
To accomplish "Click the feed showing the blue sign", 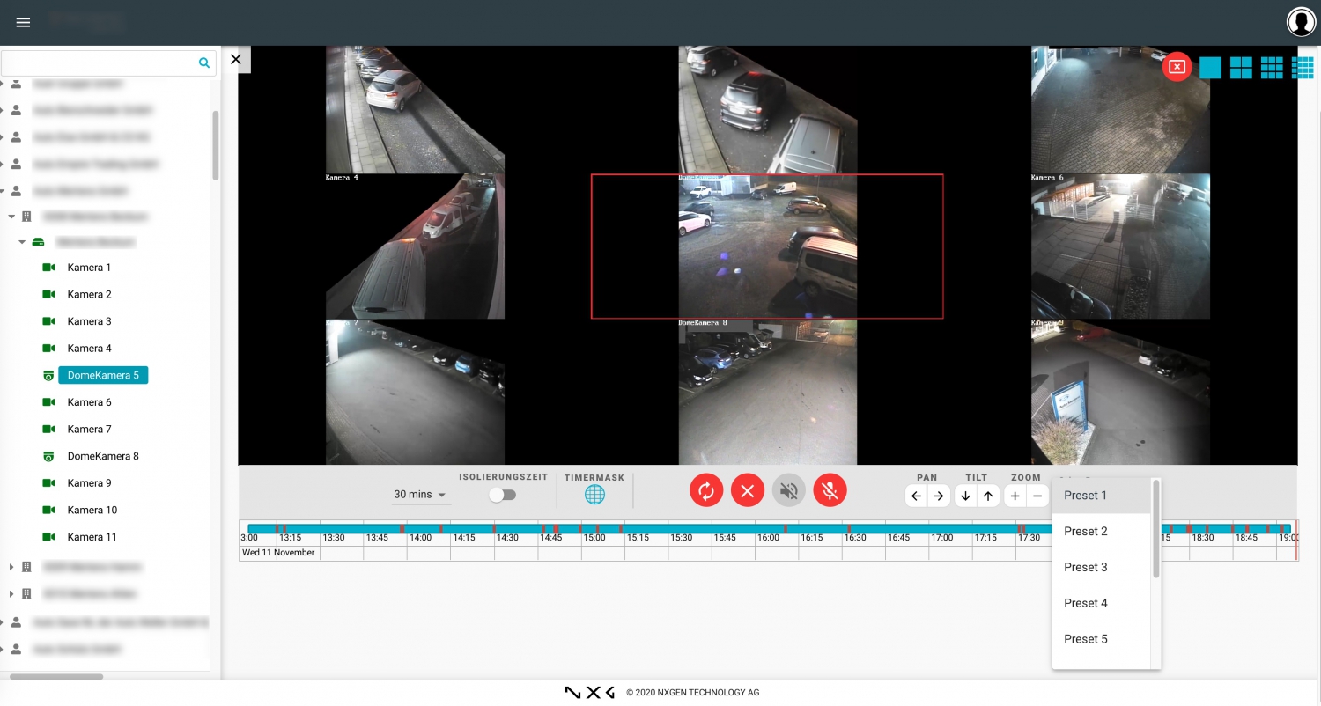I will (1120, 392).
